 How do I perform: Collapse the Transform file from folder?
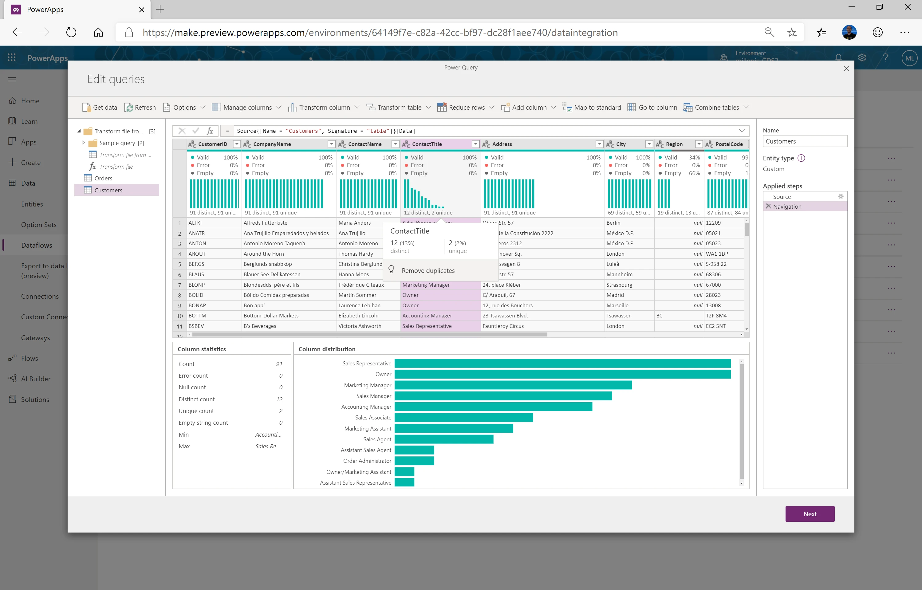(79, 131)
